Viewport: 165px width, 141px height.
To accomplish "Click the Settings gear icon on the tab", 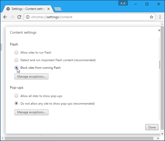I will 8,9.
